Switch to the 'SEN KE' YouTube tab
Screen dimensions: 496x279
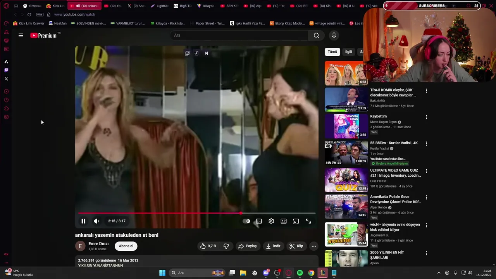point(229,6)
